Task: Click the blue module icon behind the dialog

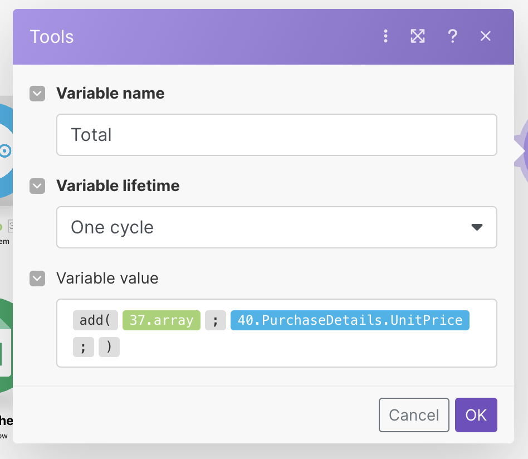Action: click(6, 150)
